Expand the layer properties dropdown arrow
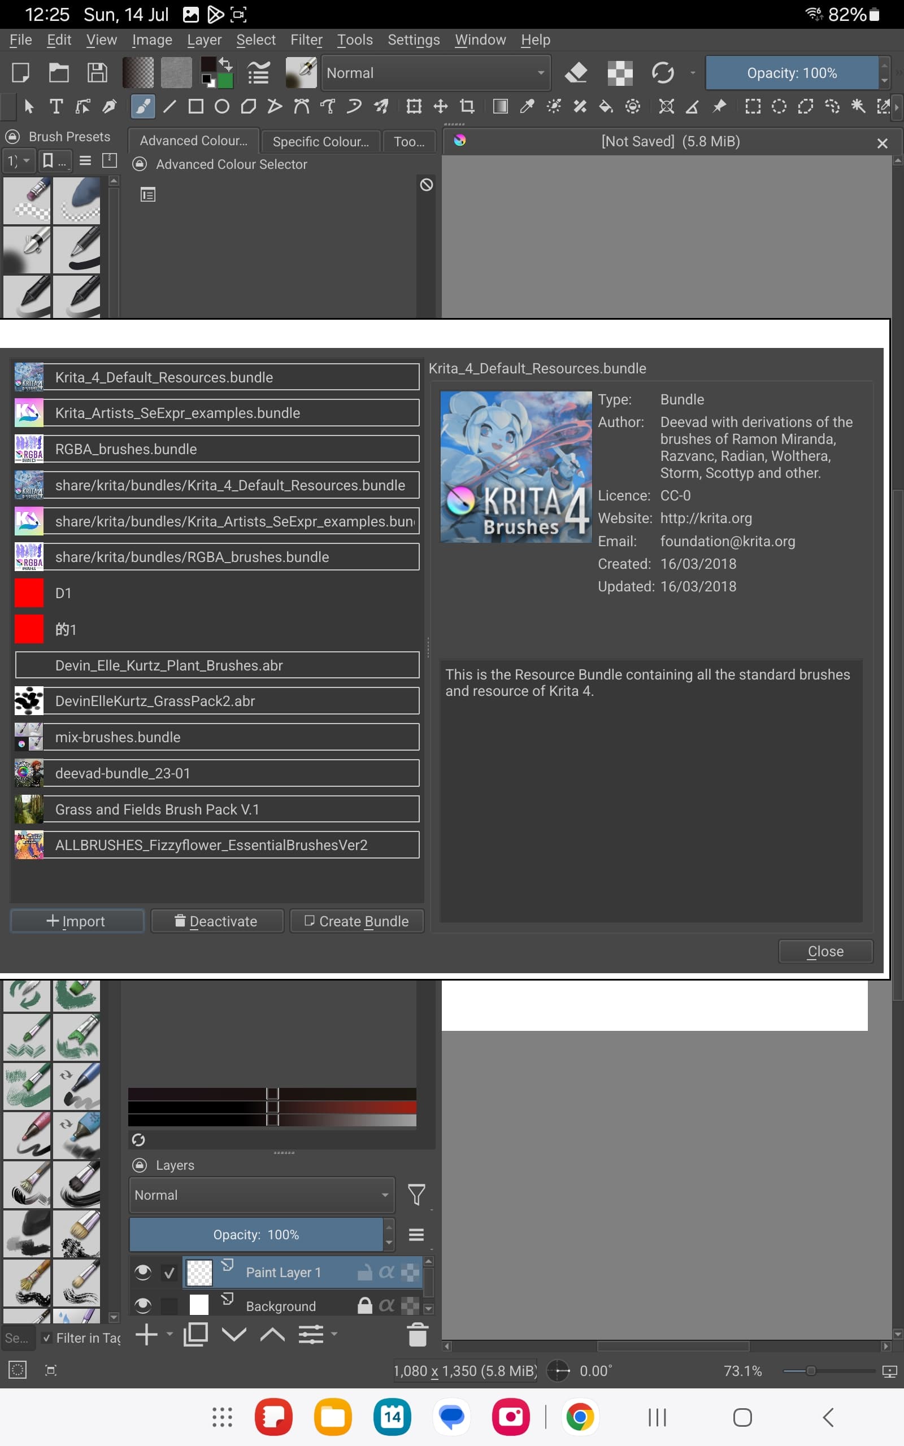904x1446 pixels. click(333, 1333)
